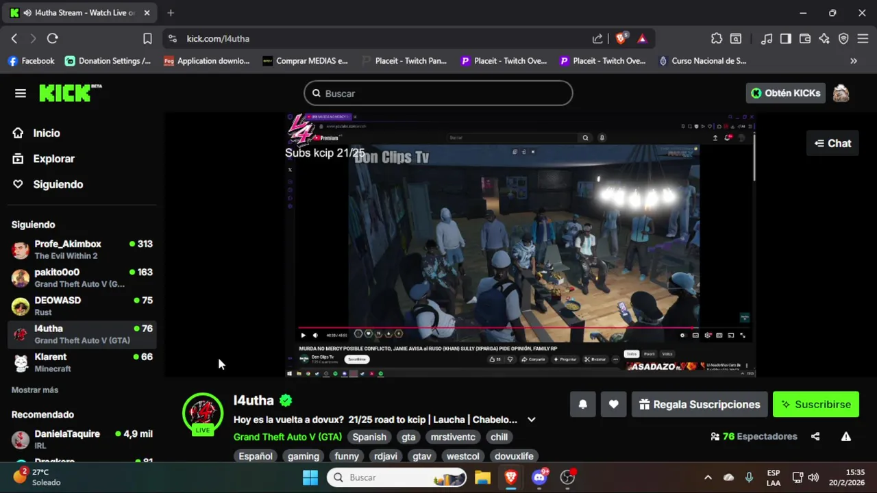Screen dimensions: 877x493
Task: Click the mrstiventc tag
Action: (453, 437)
